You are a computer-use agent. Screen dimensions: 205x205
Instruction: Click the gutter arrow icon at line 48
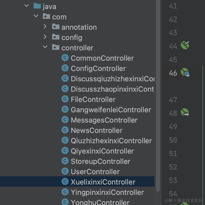point(185,112)
